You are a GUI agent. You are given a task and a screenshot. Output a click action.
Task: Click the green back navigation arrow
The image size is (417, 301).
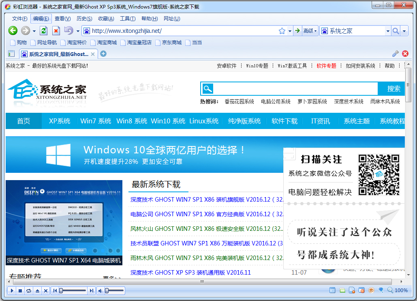[x=13, y=31]
